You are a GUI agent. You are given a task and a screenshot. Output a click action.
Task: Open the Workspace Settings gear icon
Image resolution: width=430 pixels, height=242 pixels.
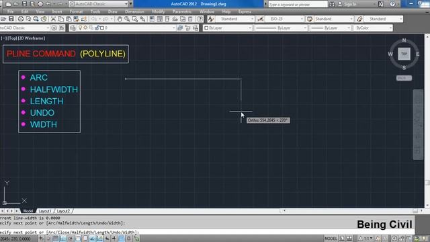click(x=54, y=28)
